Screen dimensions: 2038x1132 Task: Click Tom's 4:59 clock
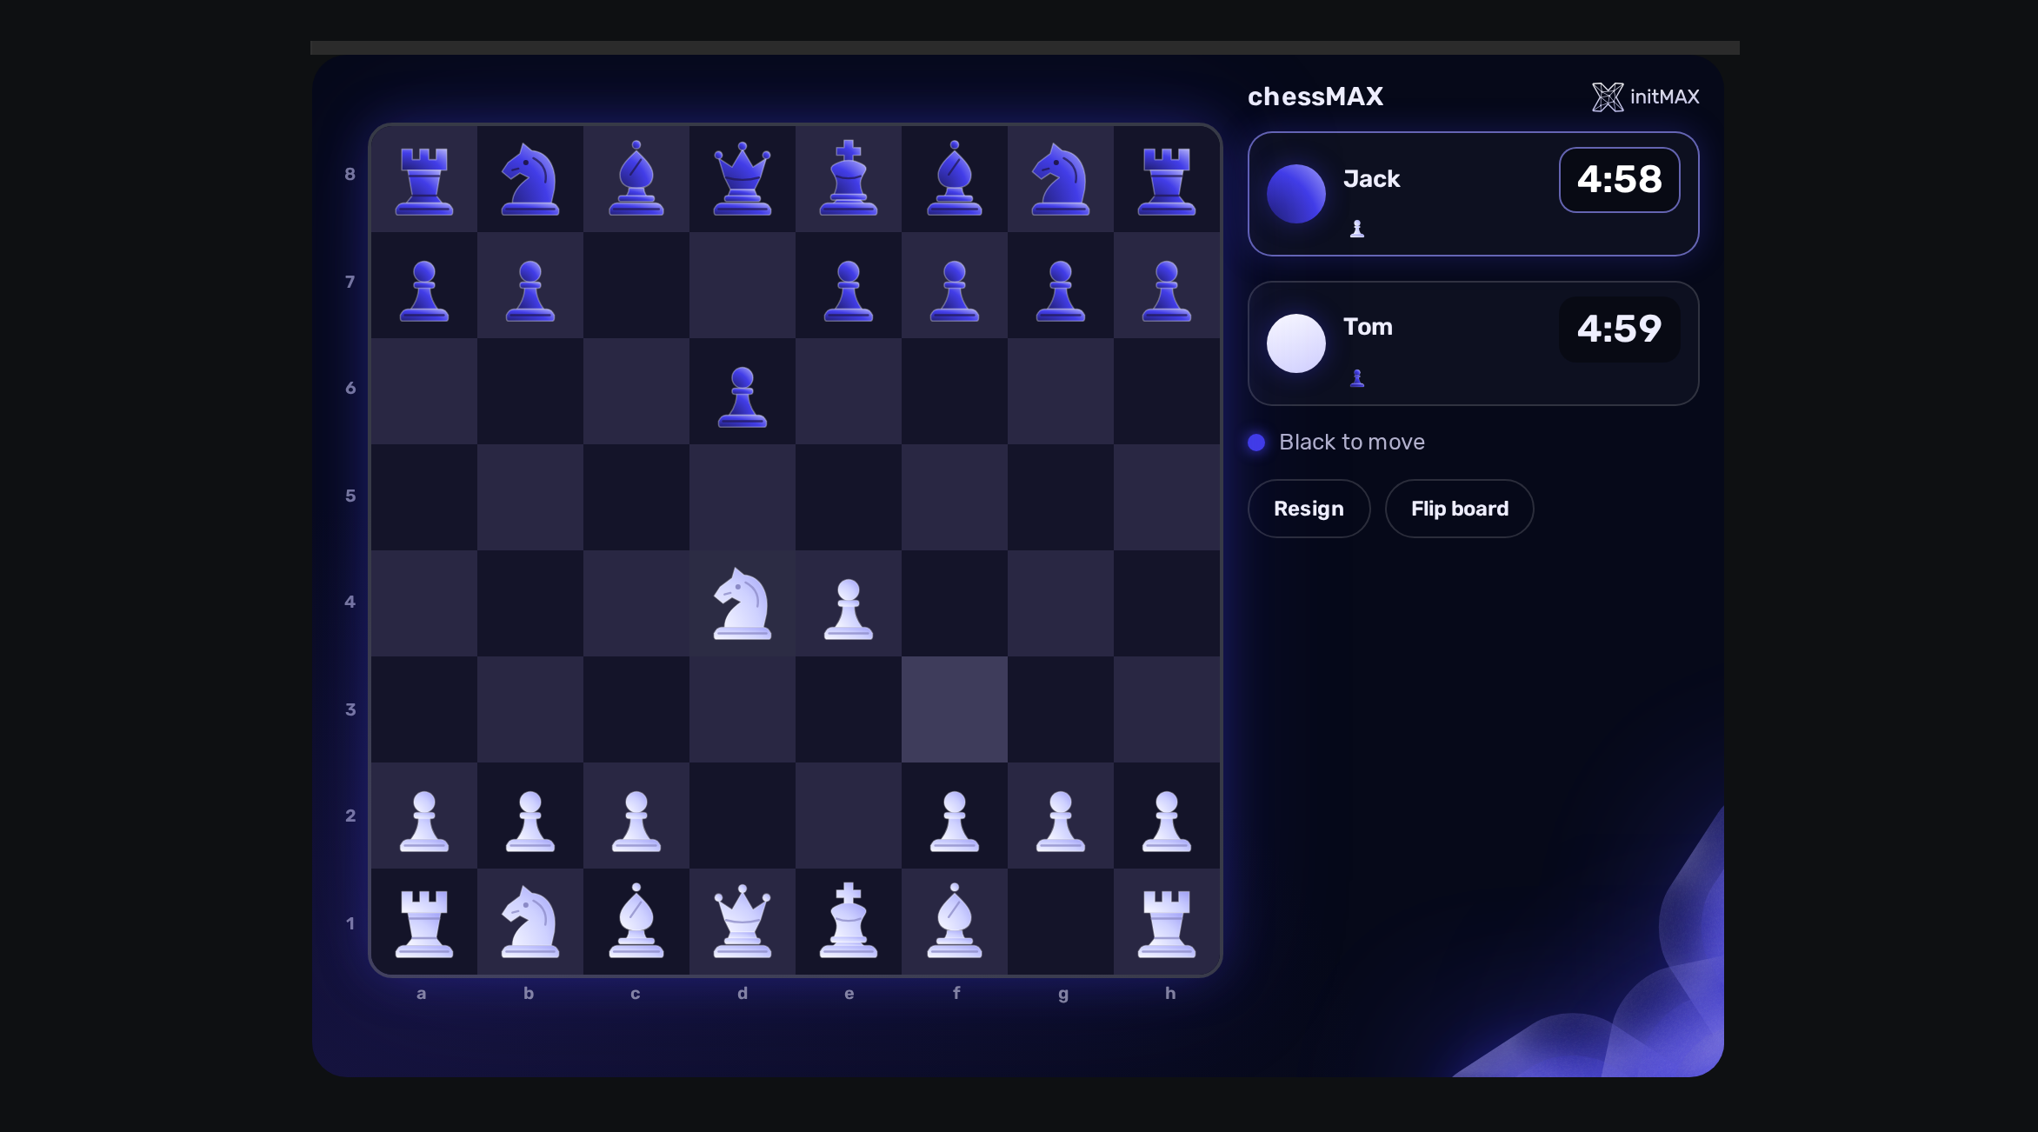pos(1619,330)
